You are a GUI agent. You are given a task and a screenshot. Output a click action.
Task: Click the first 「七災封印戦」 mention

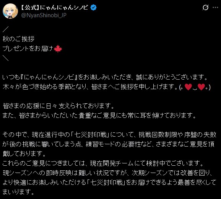[x=90, y=135]
